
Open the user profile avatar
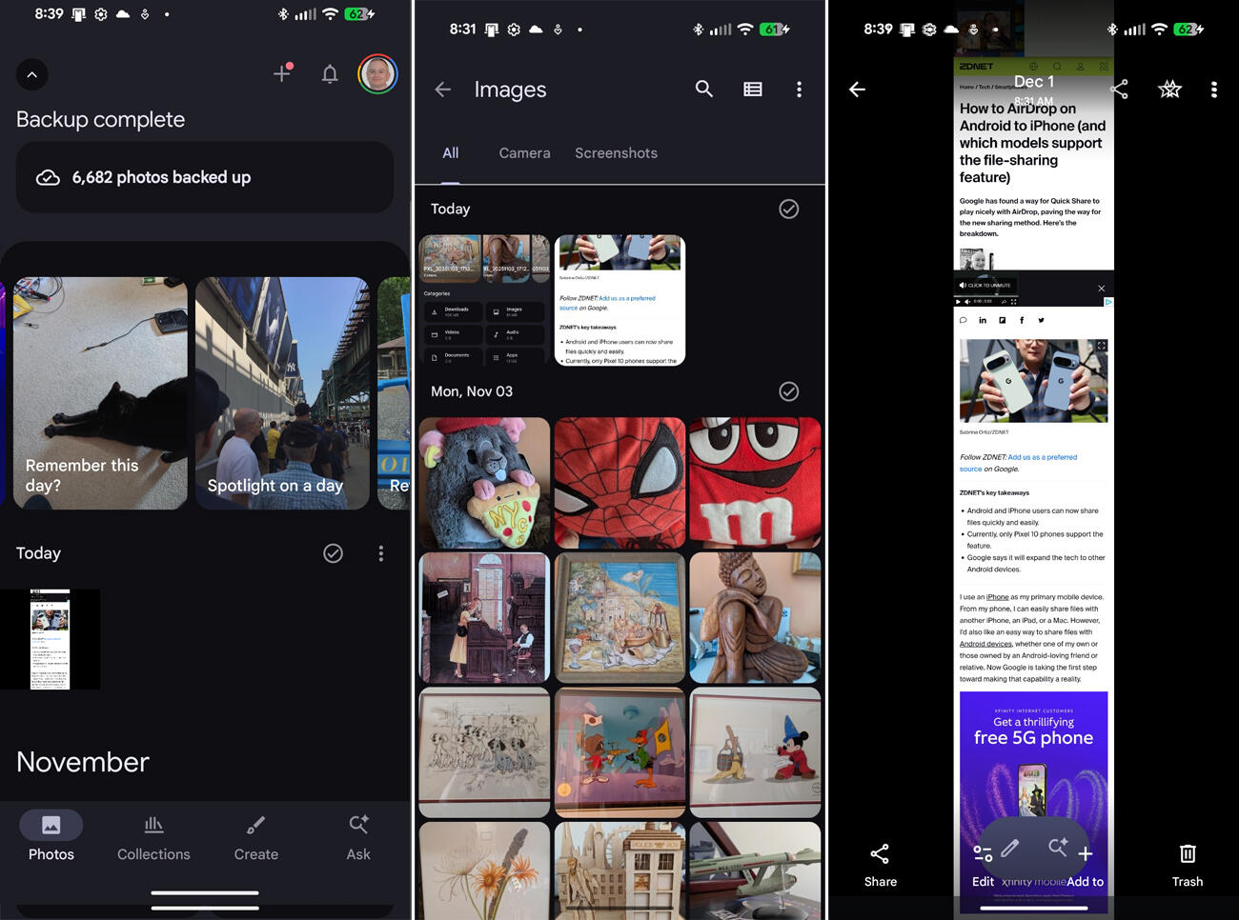tap(377, 74)
